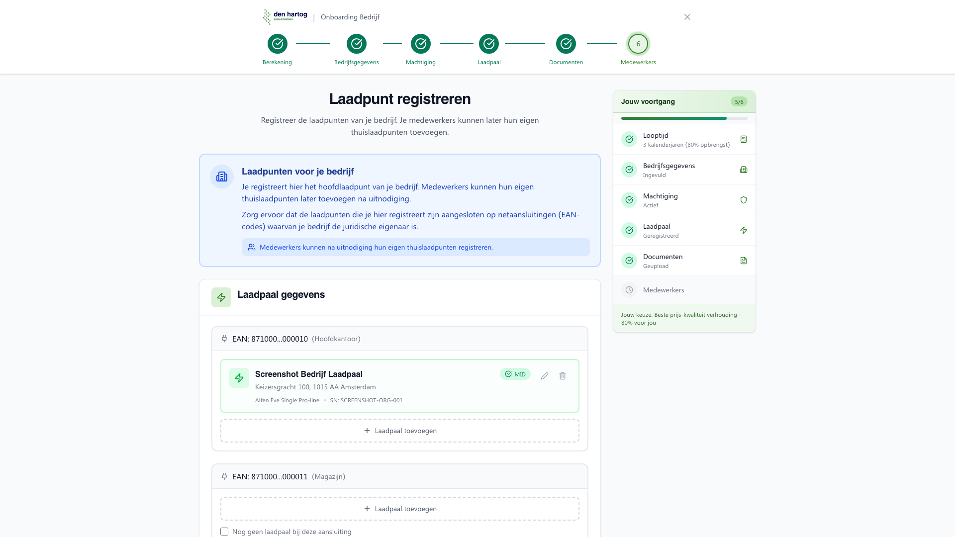Click the MID verified badge
This screenshot has height=537, width=955.
point(515,374)
